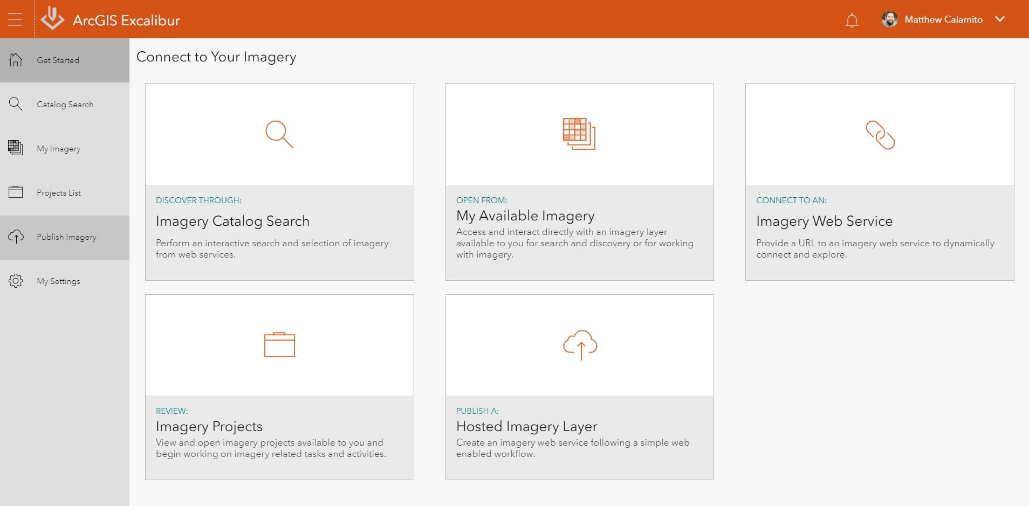The height and width of the screenshot is (506, 1029).
Task: Click the Publish Imagery cloud icon
Action: (16, 237)
